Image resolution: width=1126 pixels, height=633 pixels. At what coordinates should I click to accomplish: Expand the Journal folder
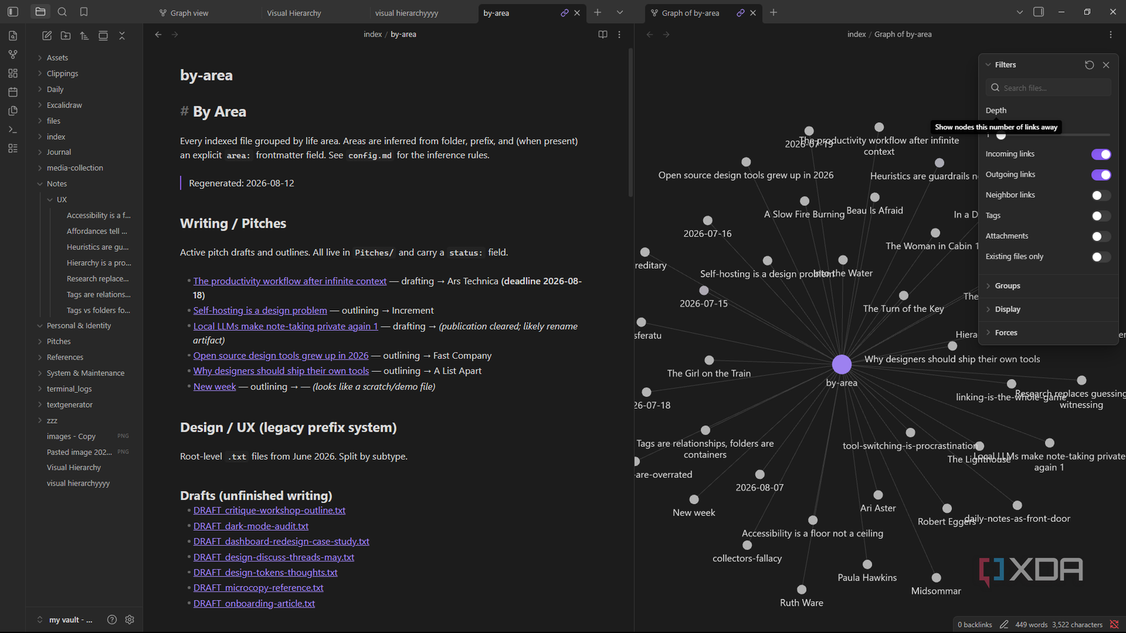coord(59,152)
